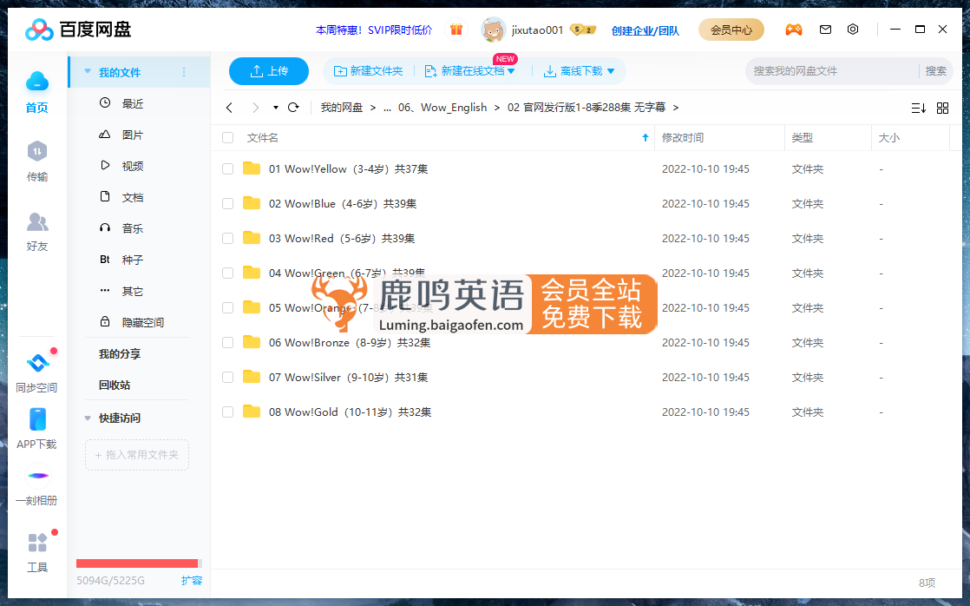Viewport: 970px width, 606px height.
Task: Refresh the current folder listing
Action: click(293, 107)
